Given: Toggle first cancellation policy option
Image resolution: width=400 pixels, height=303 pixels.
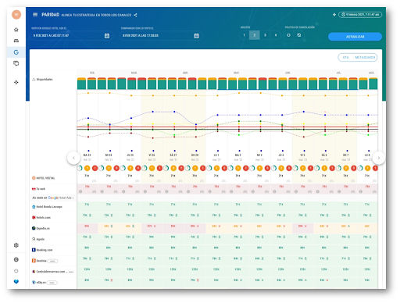Looking at the screenshot, I should click(288, 35).
